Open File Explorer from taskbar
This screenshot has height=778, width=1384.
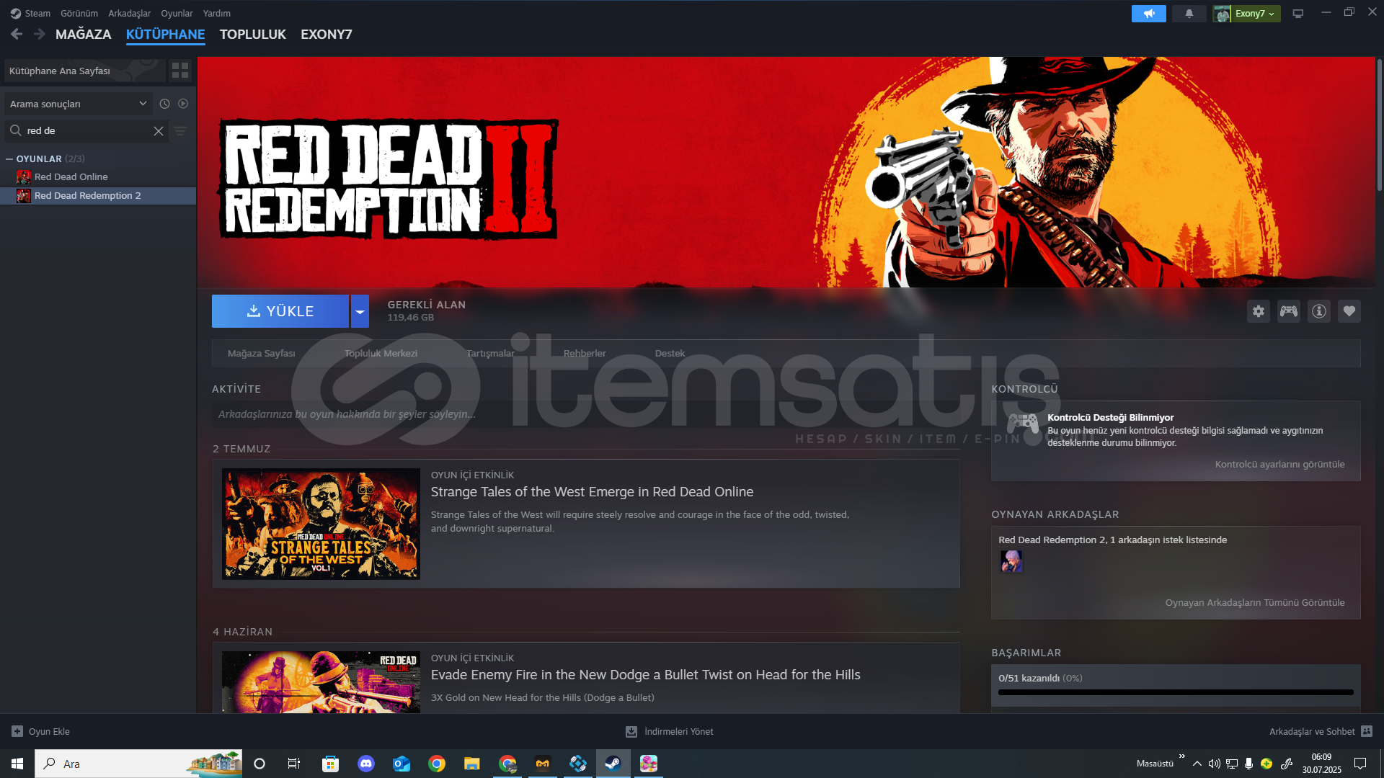click(x=472, y=764)
